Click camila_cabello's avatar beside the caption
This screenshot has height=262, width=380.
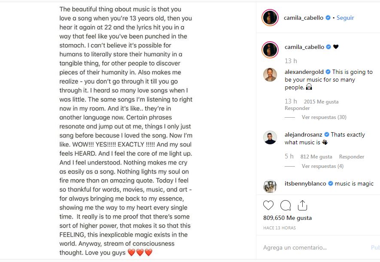(x=271, y=50)
